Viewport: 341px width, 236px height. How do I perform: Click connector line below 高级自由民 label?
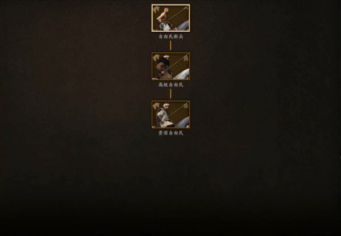170,94
